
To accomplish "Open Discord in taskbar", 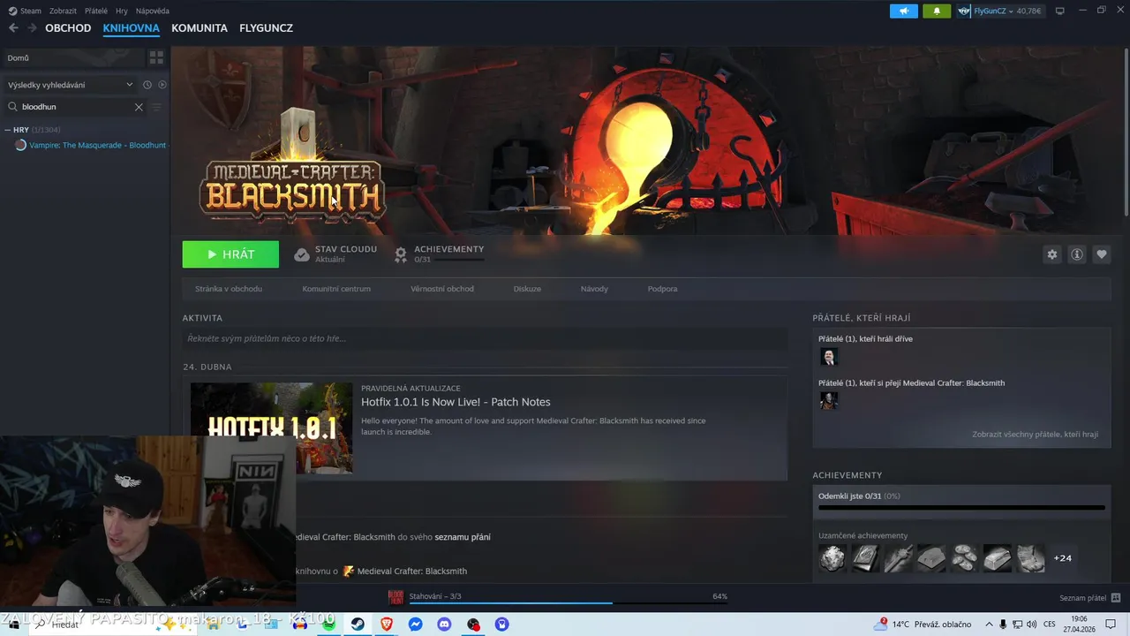I will 444,625.
